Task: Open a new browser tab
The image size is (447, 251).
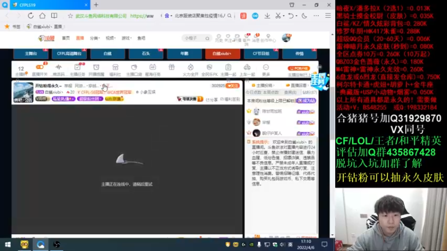Action: [x=96, y=5]
